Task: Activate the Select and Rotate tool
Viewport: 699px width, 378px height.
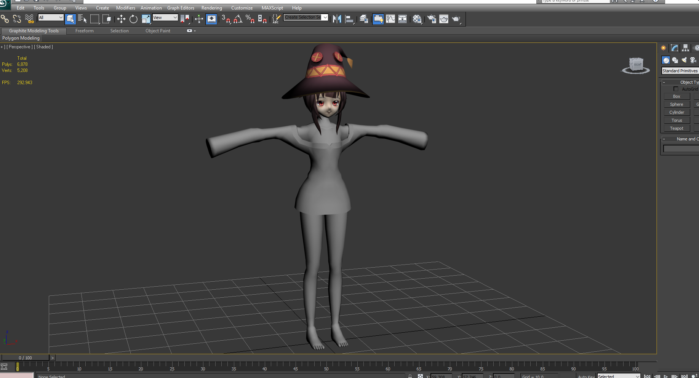Action: coord(133,19)
